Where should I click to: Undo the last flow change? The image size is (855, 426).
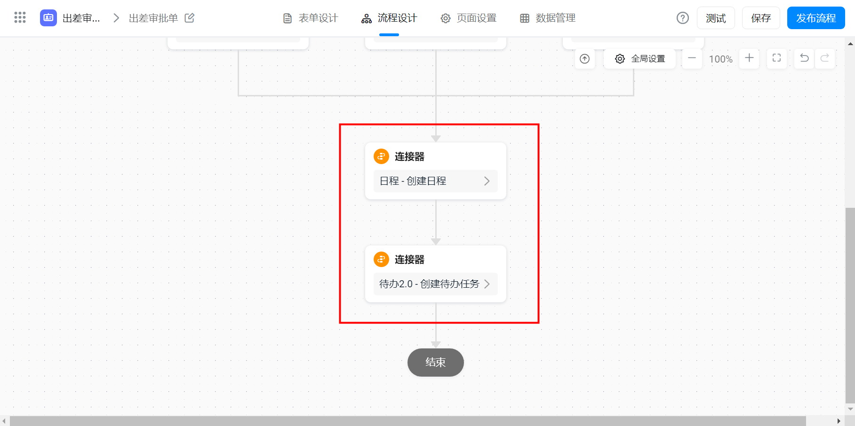tap(805, 59)
